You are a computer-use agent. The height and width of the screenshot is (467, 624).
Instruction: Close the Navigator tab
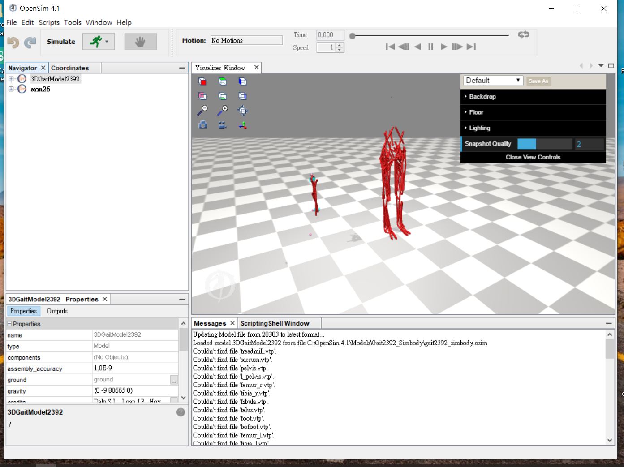point(43,68)
